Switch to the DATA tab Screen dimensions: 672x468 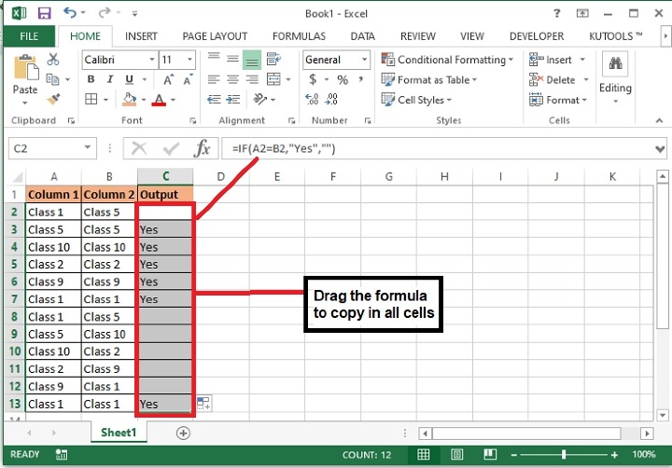(362, 36)
